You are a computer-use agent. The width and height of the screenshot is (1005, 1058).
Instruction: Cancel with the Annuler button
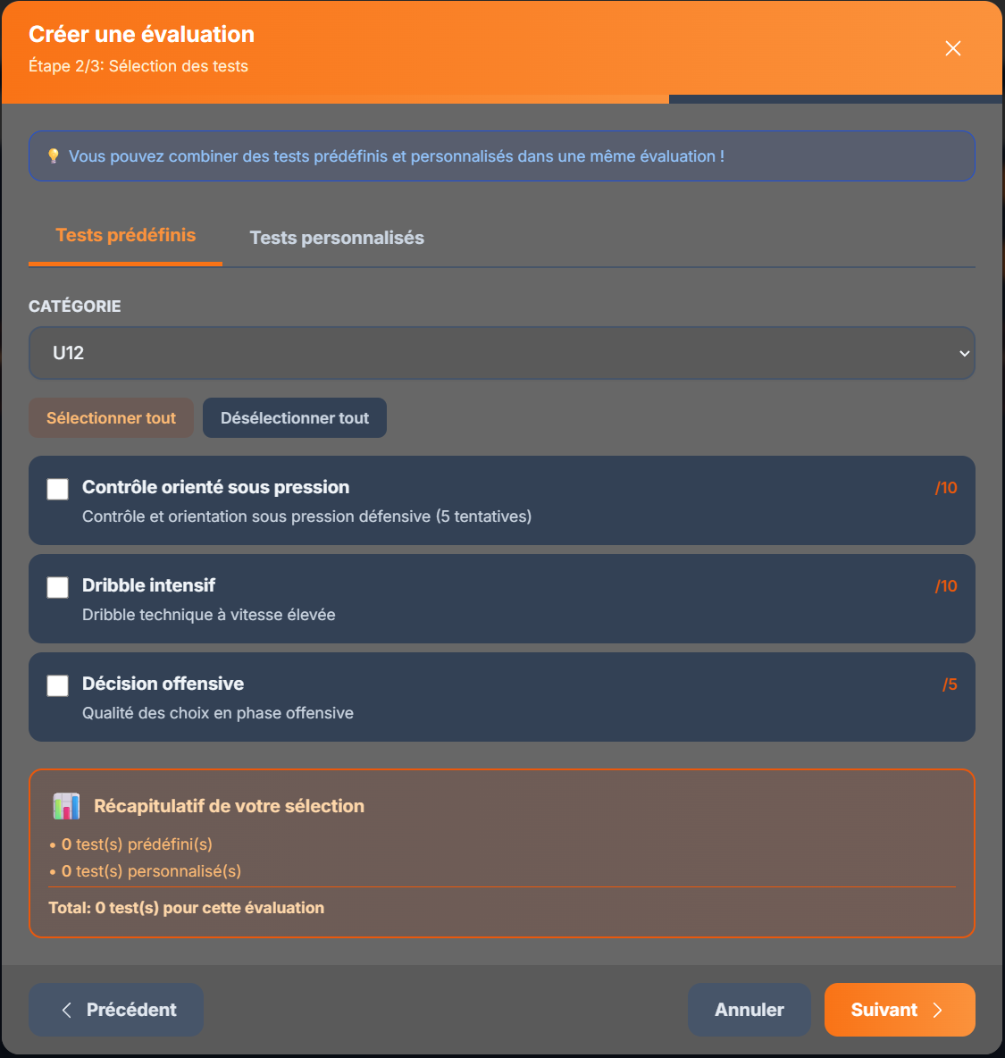click(x=749, y=1009)
